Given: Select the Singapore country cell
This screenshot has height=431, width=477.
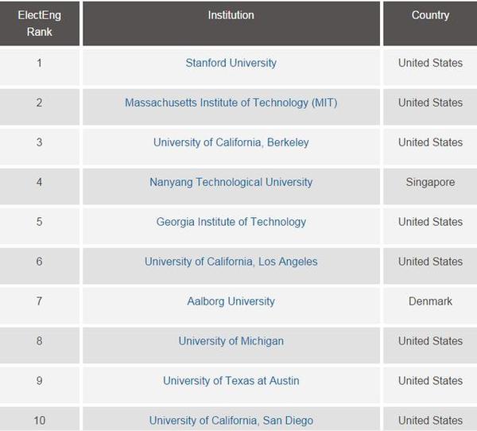Looking at the screenshot, I should [430, 186].
